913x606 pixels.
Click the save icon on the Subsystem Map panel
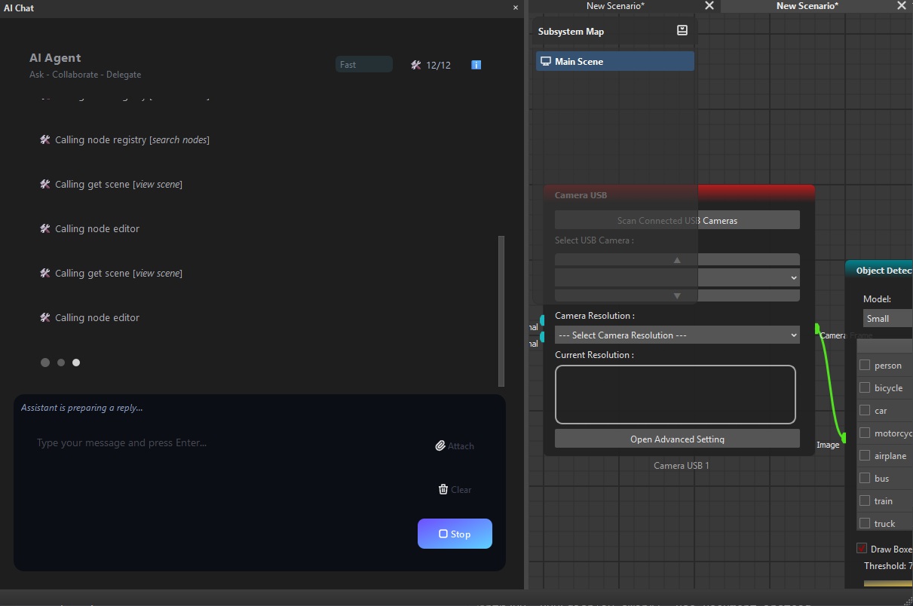[x=682, y=29]
